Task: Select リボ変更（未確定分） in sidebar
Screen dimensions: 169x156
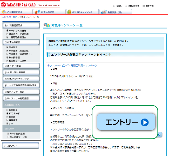Action: pyautogui.click(x=19, y=51)
